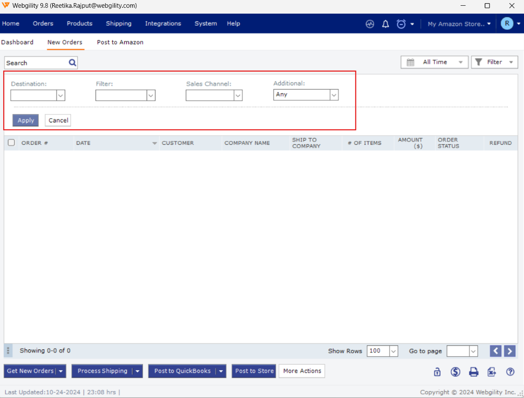Viewport: 524px width, 398px height.
Task: Click the Process Shipping button
Action: click(102, 371)
